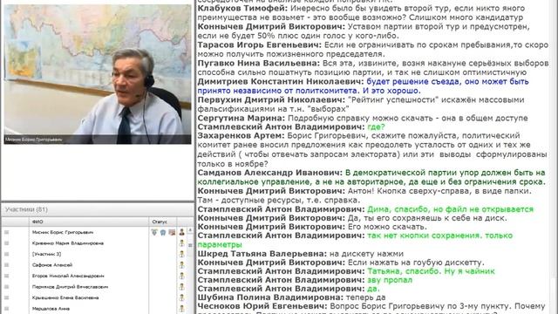Click the participant icon for Пермяков Дмитрий Вячеславович

click(182, 287)
